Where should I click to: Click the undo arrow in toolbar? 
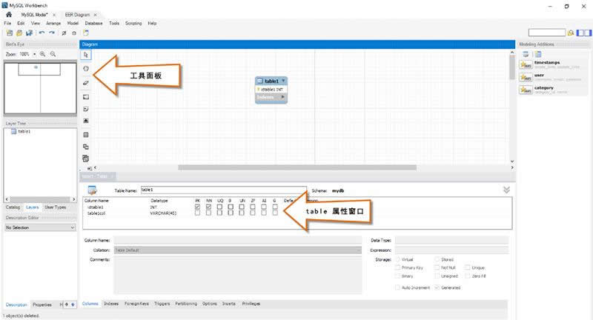42,33
